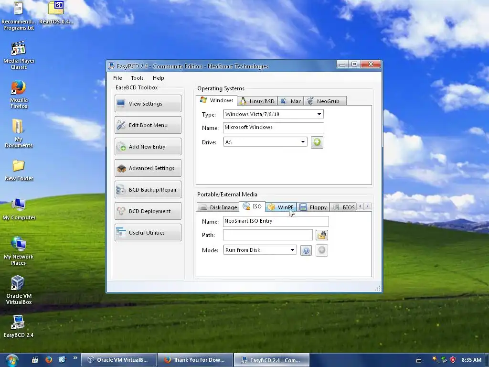The image size is (489, 367).
Task: Switch to the NeoGrub tab
Action: point(325,101)
